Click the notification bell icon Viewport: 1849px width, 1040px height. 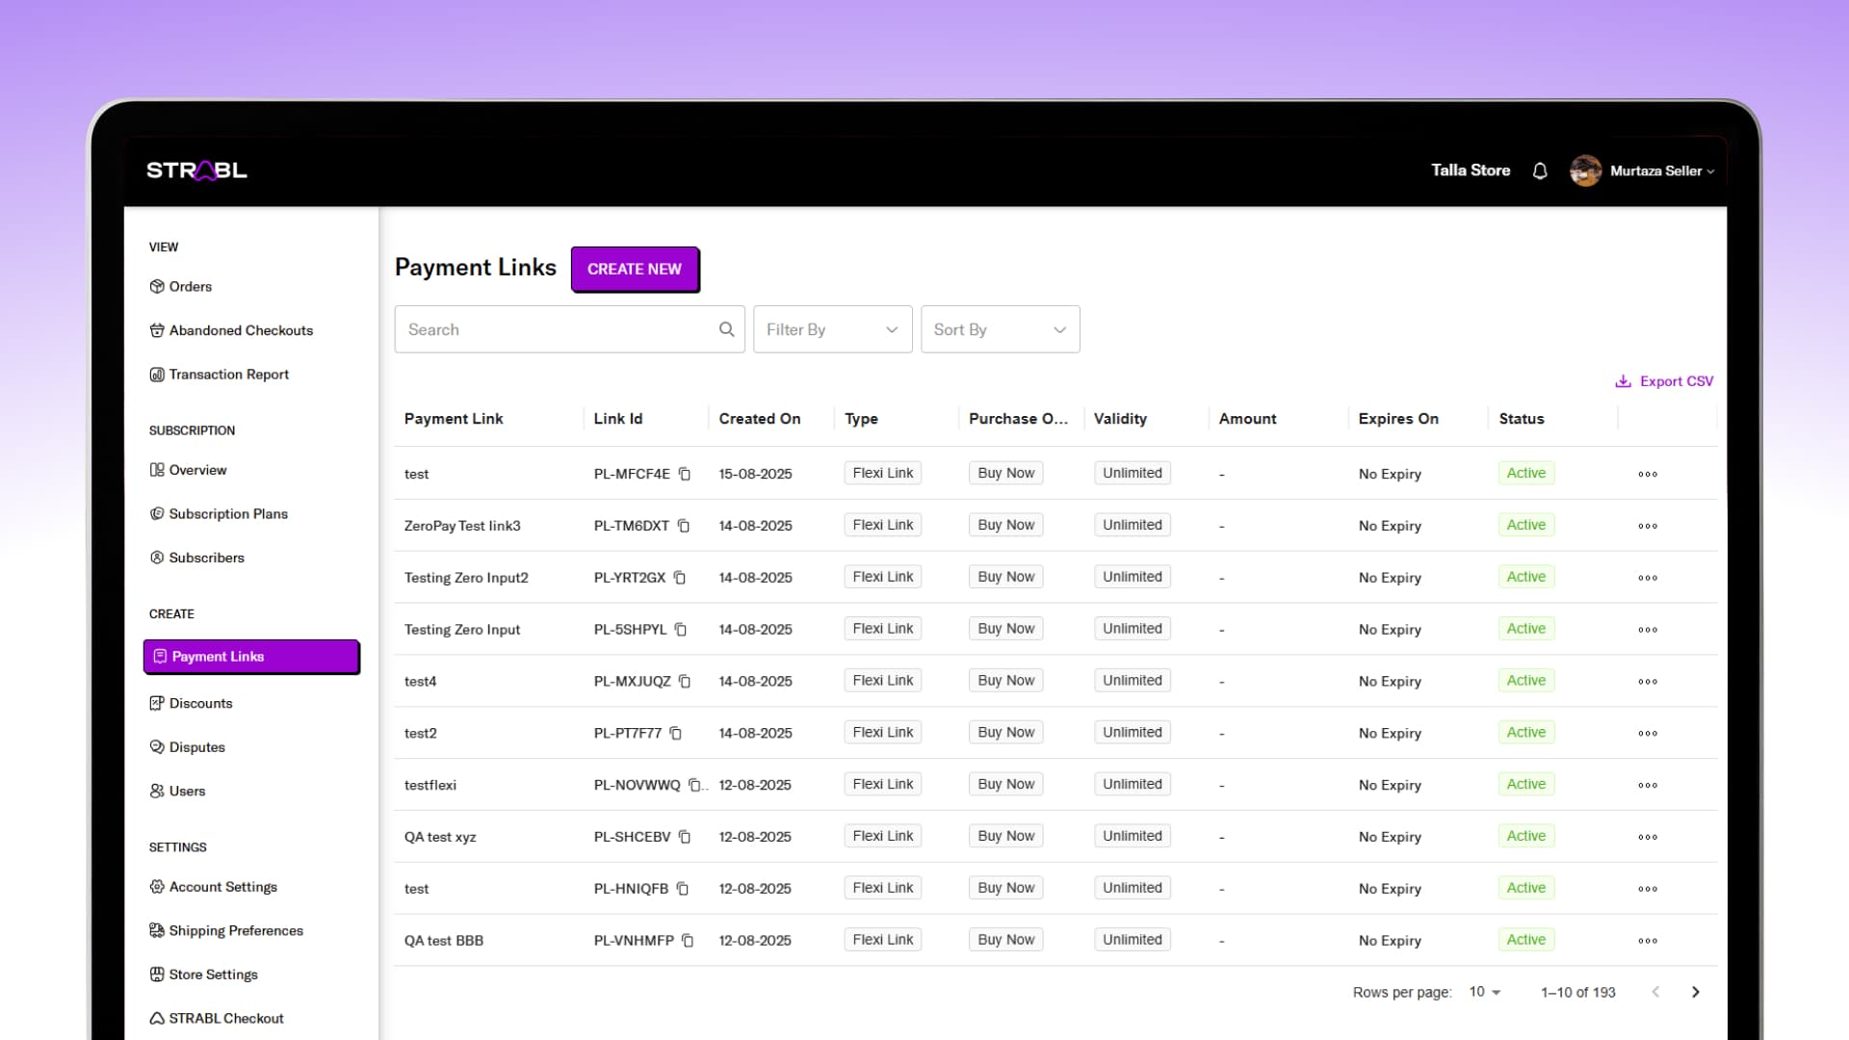coord(1540,170)
